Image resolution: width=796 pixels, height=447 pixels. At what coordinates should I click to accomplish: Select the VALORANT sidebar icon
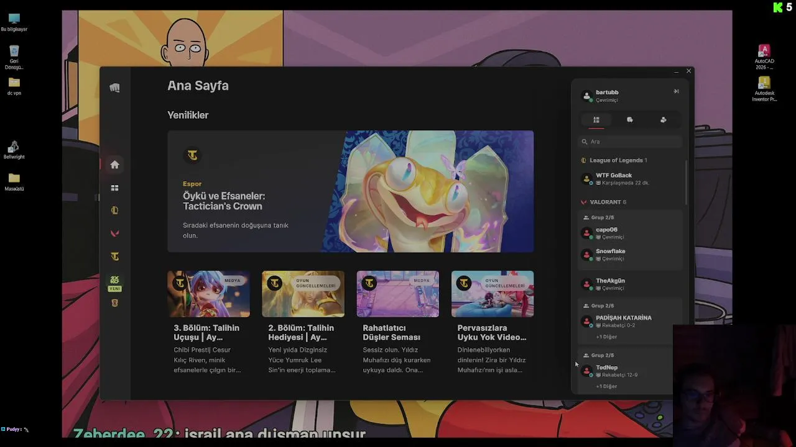[x=114, y=233]
